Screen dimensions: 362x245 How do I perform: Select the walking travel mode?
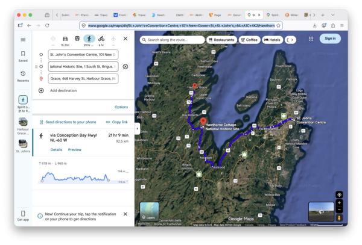coord(89,39)
